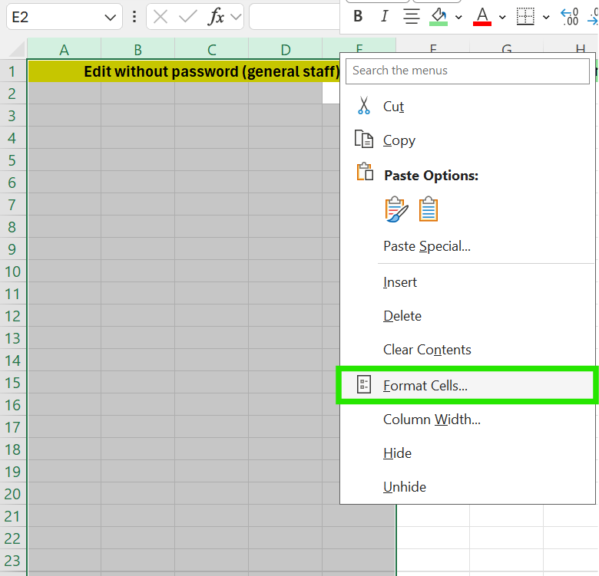
Task: Click the pages icon beside Copy
Action: (x=364, y=139)
